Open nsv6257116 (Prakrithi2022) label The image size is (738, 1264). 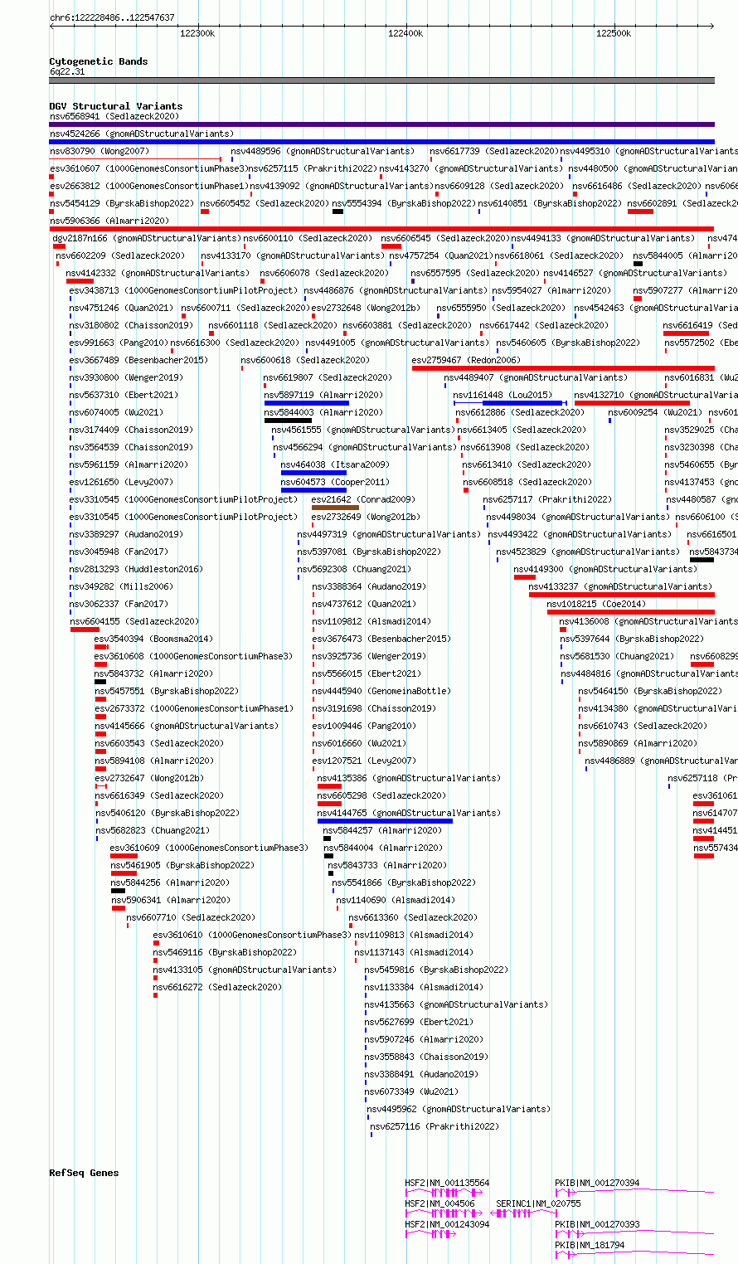[435, 1126]
